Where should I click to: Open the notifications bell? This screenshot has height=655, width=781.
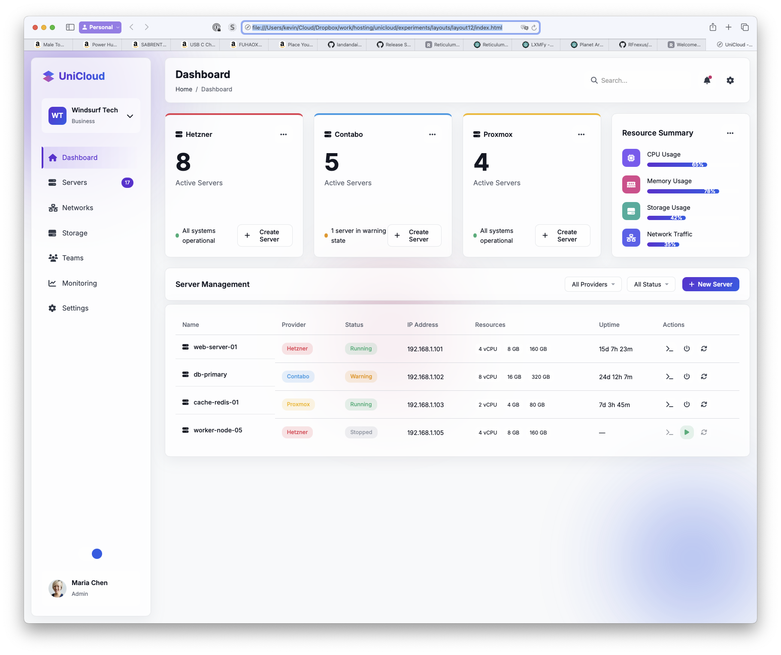[707, 80]
